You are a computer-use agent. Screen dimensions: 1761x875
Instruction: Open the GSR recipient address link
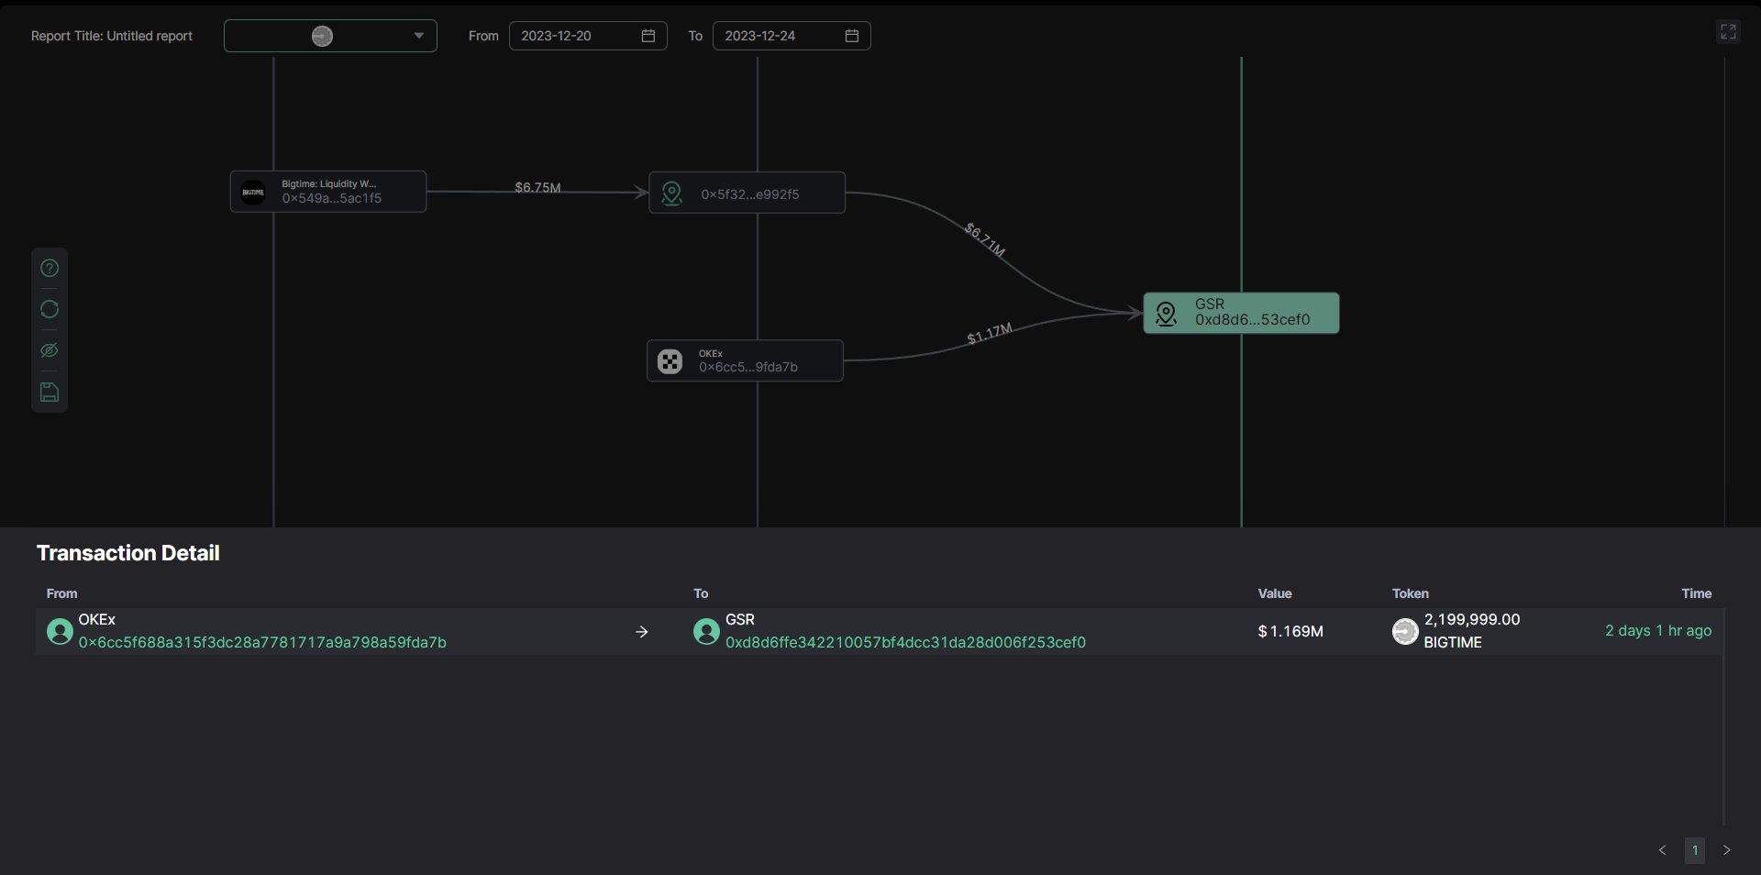[905, 643]
